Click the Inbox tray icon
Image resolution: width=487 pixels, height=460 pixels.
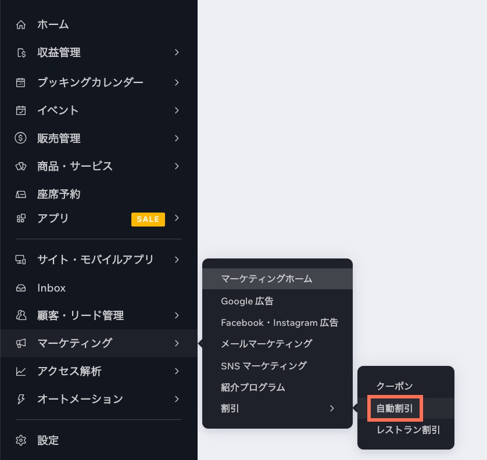pyautogui.click(x=21, y=288)
